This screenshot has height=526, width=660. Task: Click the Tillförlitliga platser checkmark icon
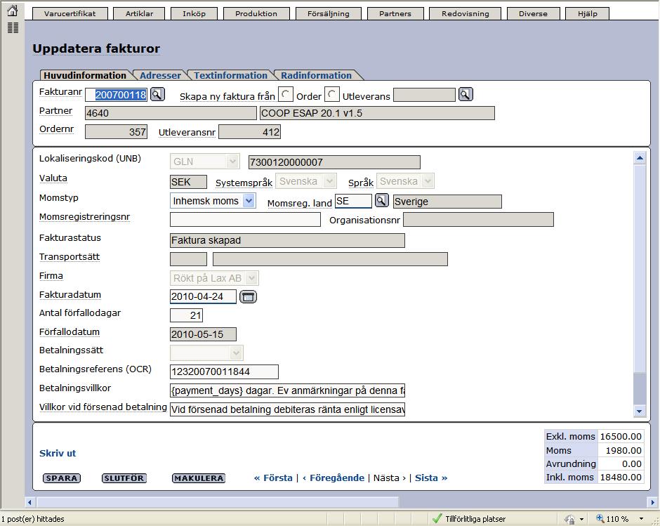pyautogui.click(x=437, y=518)
